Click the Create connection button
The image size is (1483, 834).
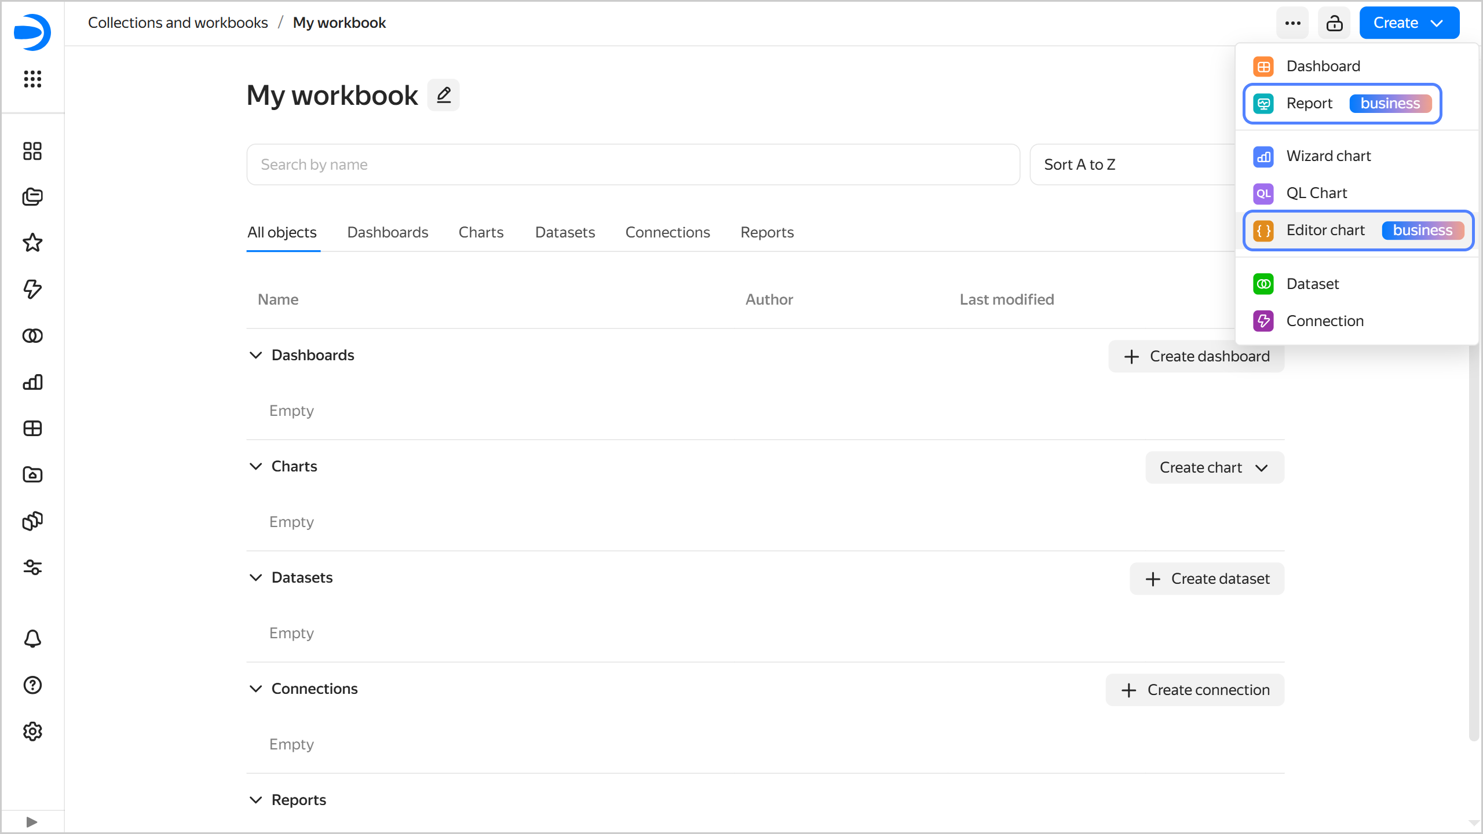(1195, 690)
